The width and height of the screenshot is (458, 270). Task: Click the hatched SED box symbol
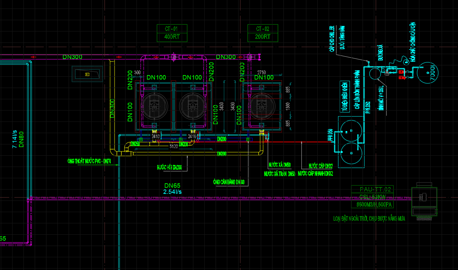click(87, 74)
